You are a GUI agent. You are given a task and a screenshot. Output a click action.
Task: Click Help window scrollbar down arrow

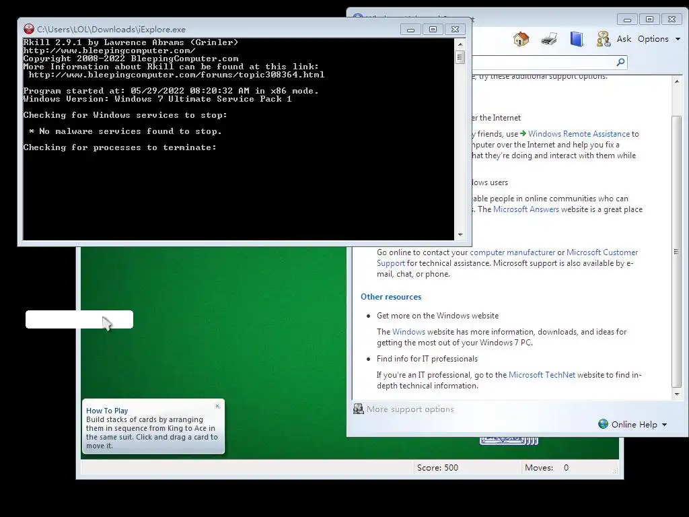tap(677, 394)
